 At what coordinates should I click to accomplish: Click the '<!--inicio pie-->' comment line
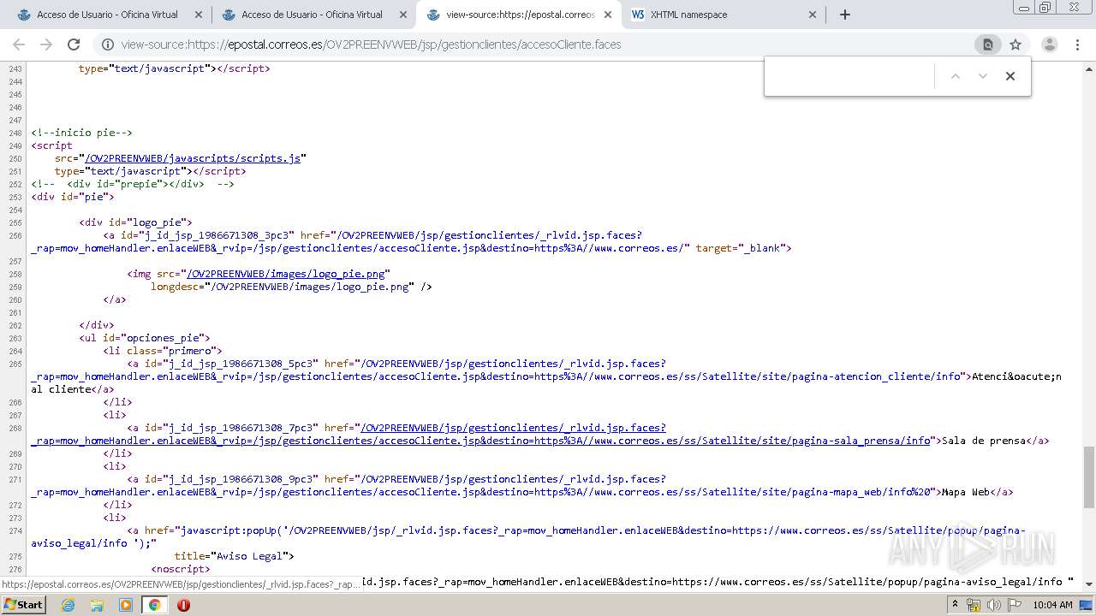click(x=81, y=133)
